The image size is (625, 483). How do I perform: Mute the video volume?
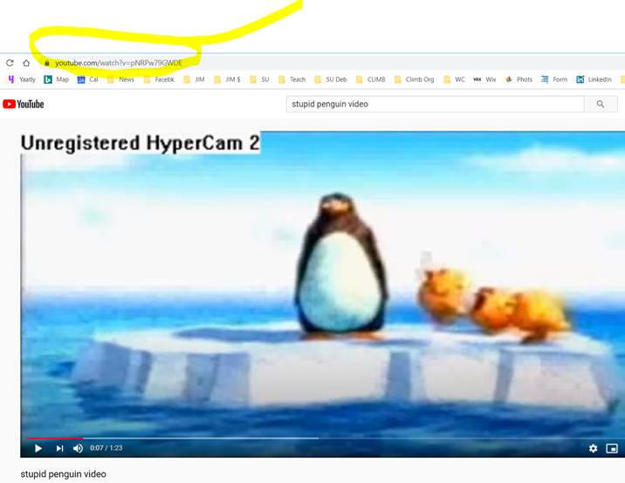78,448
